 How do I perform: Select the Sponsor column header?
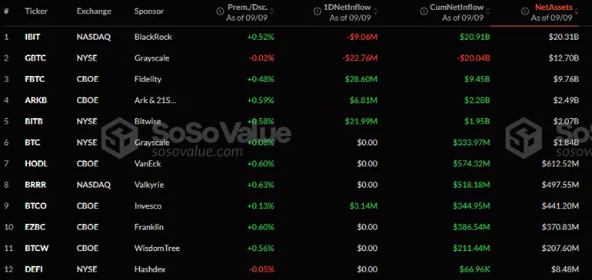149,11
